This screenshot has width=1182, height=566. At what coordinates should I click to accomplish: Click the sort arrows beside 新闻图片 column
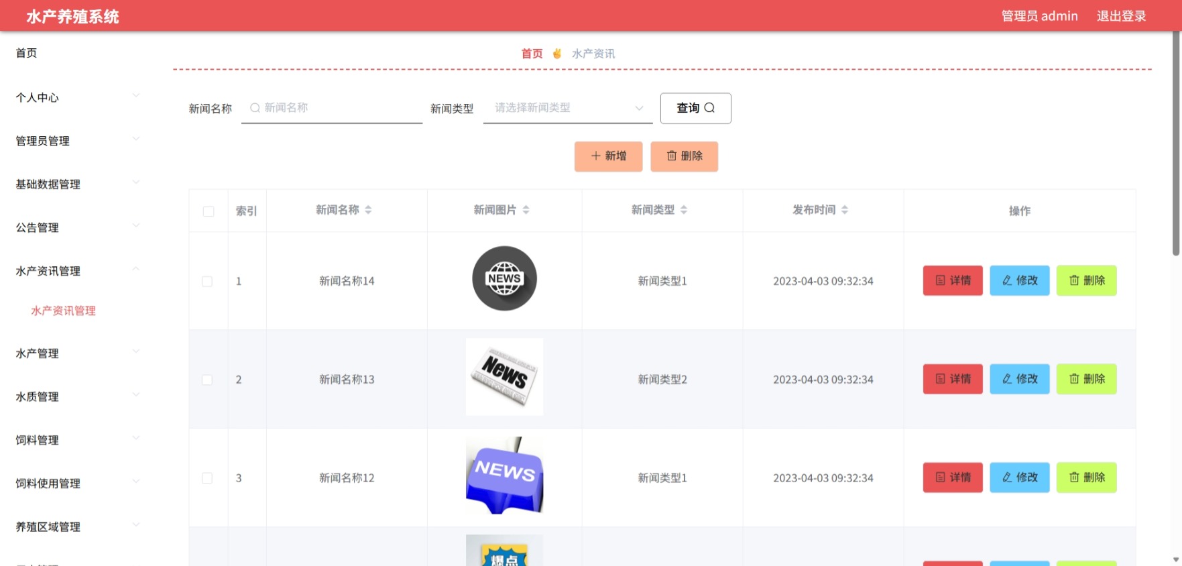pyautogui.click(x=526, y=210)
